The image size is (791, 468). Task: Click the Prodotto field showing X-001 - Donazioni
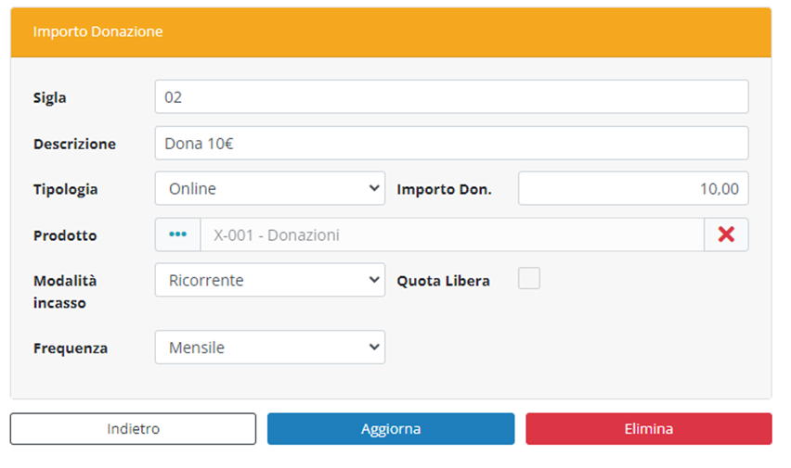[451, 235]
